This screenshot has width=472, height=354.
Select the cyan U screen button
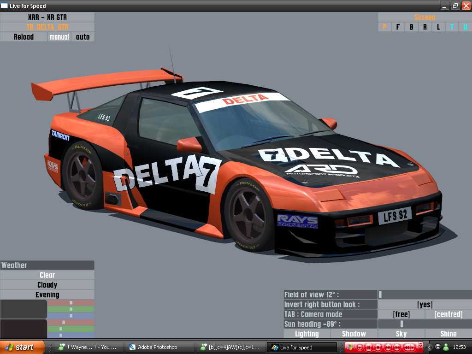click(x=466, y=27)
